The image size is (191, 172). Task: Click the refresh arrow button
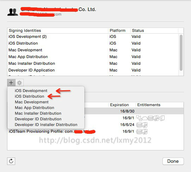point(11,161)
